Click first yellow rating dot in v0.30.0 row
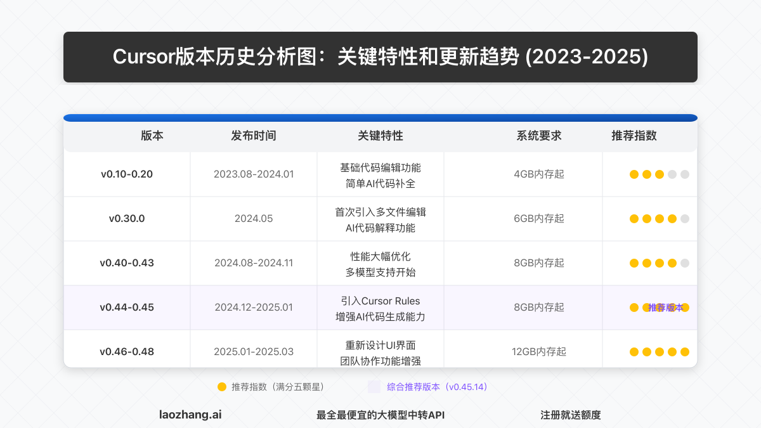Image resolution: width=761 pixels, height=428 pixels. (x=634, y=219)
